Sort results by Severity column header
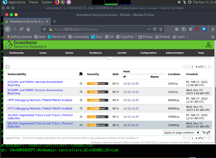The height and width of the screenshot is (158, 216). pyautogui.click(x=93, y=74)
